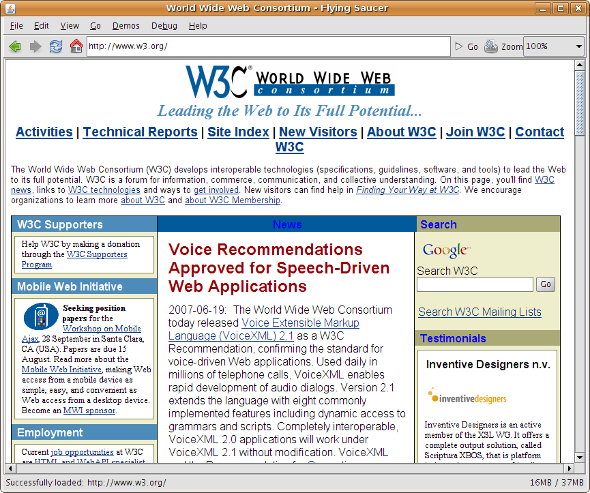The height and width of the screenshot is (493, 590).
Task: Open the Edit menu
Action: click(41, 26)
